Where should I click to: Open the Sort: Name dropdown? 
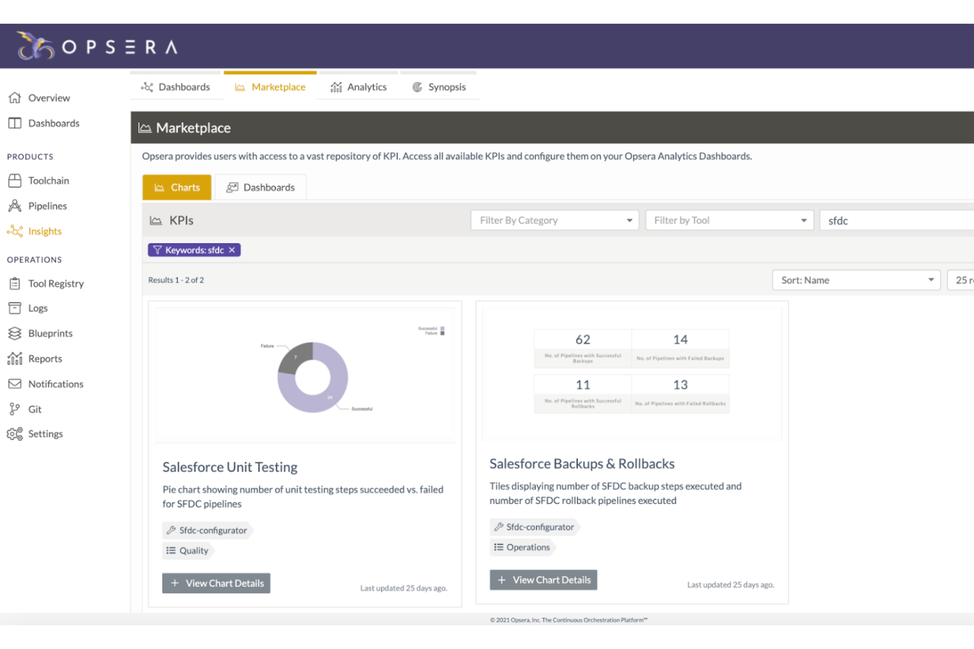tap(855, 279)
